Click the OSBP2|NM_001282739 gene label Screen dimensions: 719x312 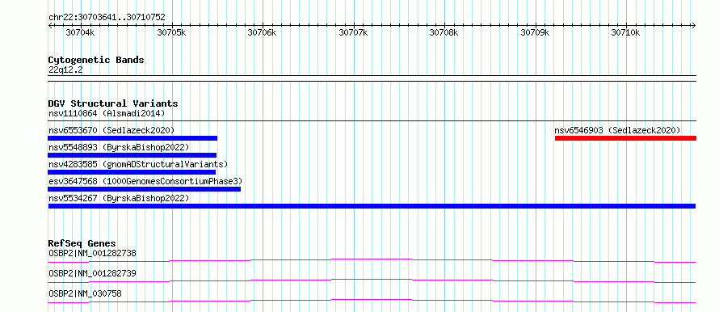[92, 273]
